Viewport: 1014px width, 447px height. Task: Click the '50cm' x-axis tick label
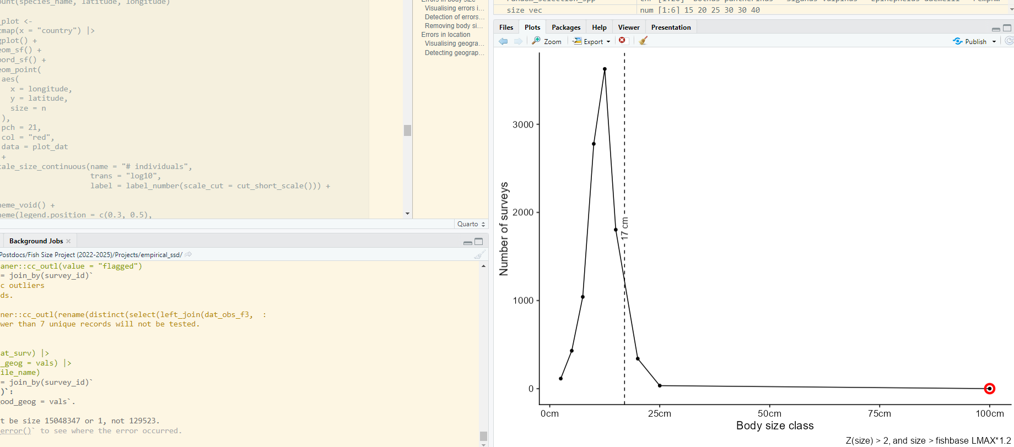pos(769,413)
